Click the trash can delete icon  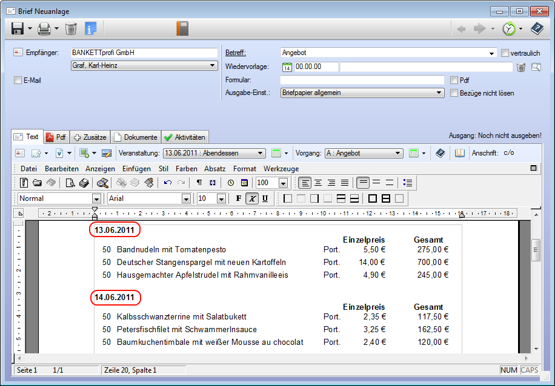[x=71, y=28]
